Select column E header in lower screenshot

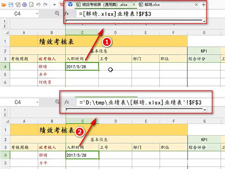point(146,121)
